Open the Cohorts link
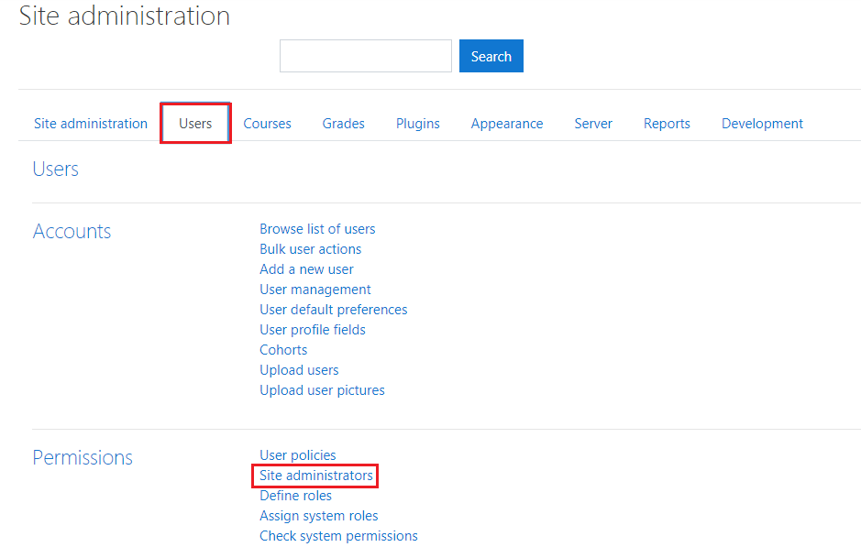Image resolution: width=861 pixels, height=547 pixels. 283,350
